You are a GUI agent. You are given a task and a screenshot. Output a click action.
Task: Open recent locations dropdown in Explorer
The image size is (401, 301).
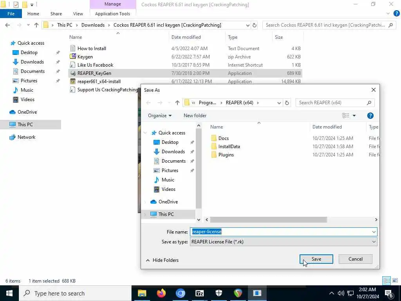click(x=28, y=25)
